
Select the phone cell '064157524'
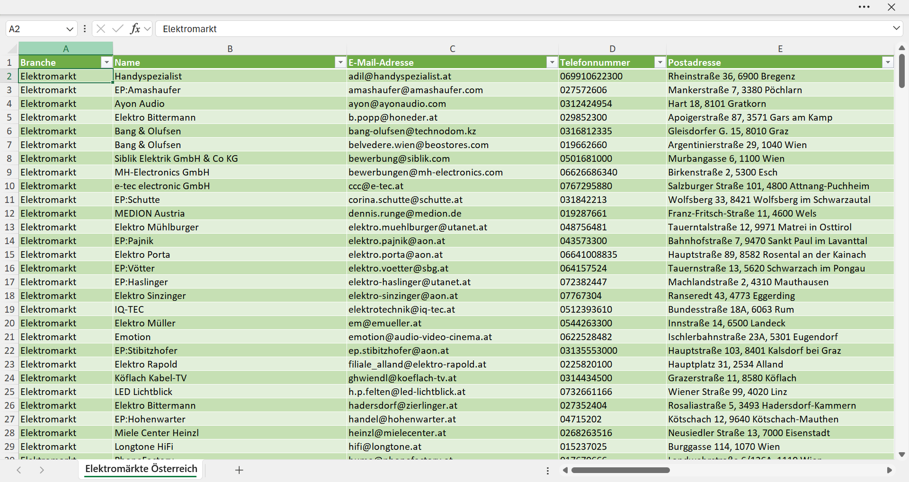613,268
